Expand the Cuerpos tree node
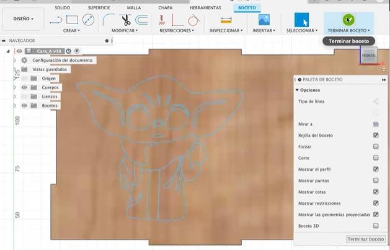The image size is (390, 250). (15, 87)
